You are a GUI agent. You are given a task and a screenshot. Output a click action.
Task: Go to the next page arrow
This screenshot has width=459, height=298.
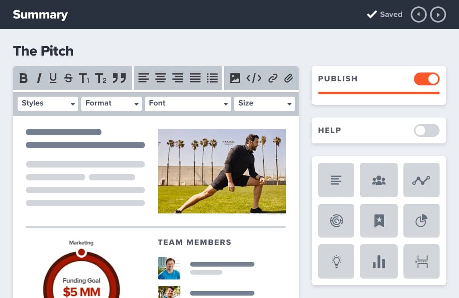pos(438,14)
